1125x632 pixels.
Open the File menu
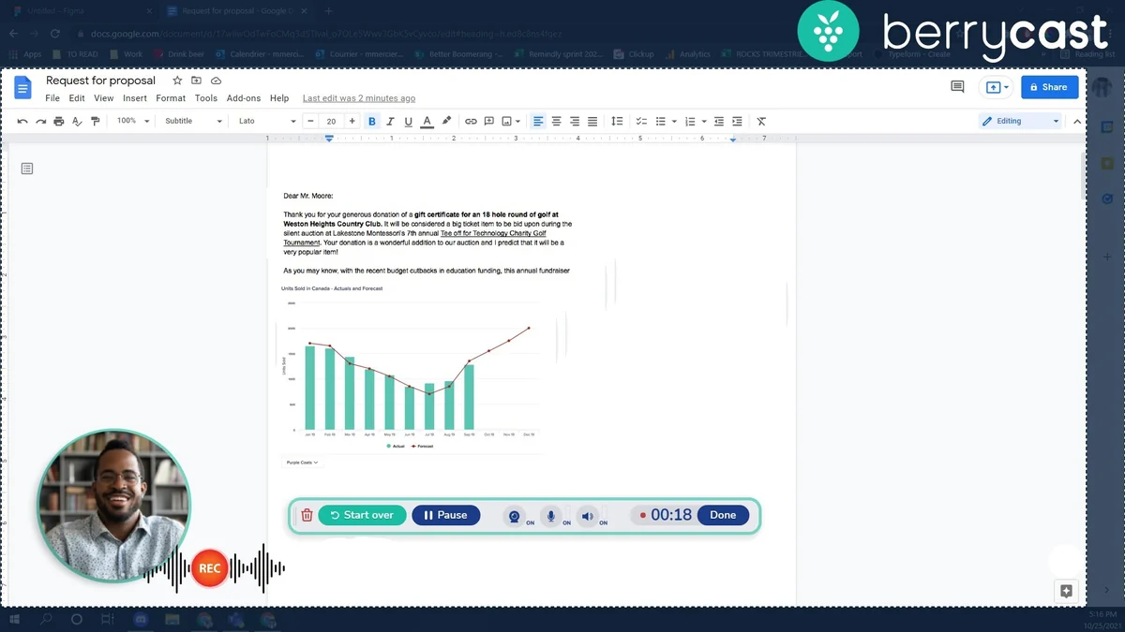click(x=52, y=98)
